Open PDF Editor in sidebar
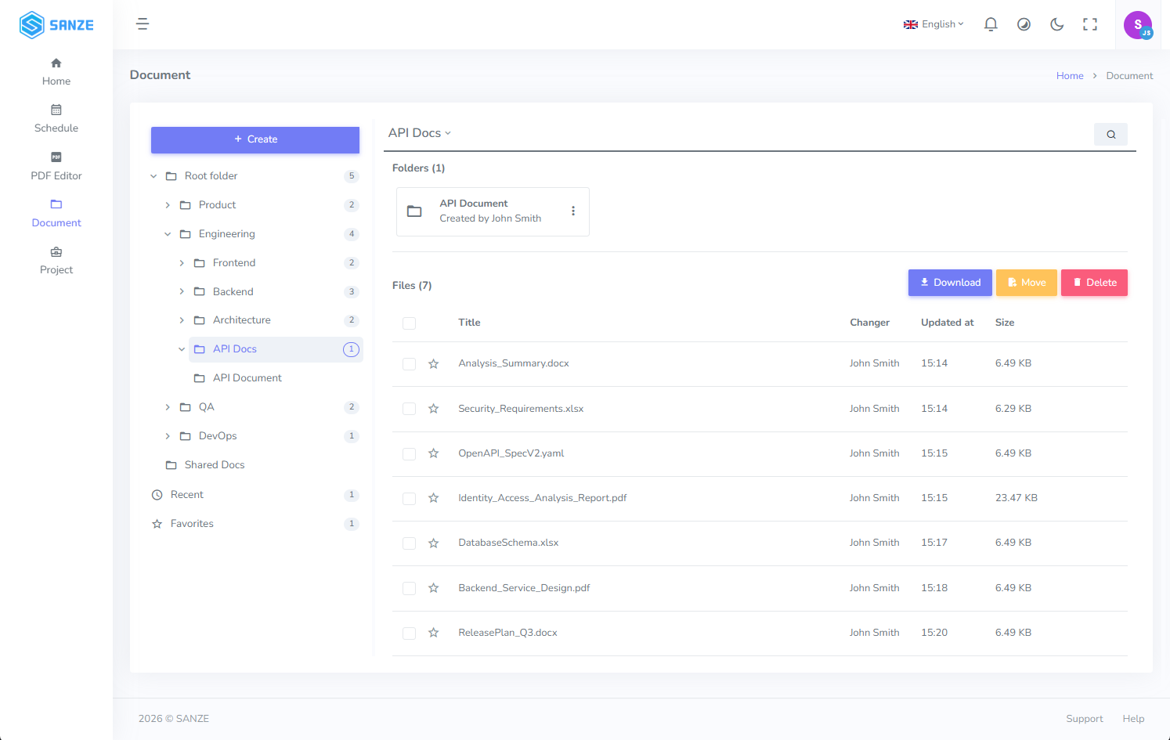This screenshot has width=1170, height=740. pos(56,167)
